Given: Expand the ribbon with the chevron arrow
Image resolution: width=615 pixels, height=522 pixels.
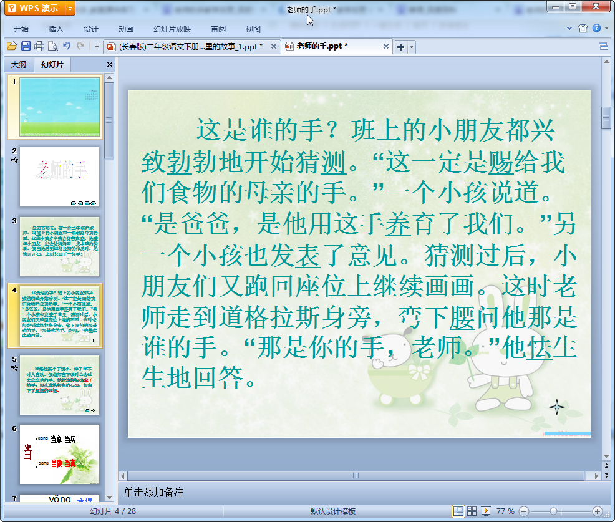Looking at the screenshot, I should pos(569,28).
